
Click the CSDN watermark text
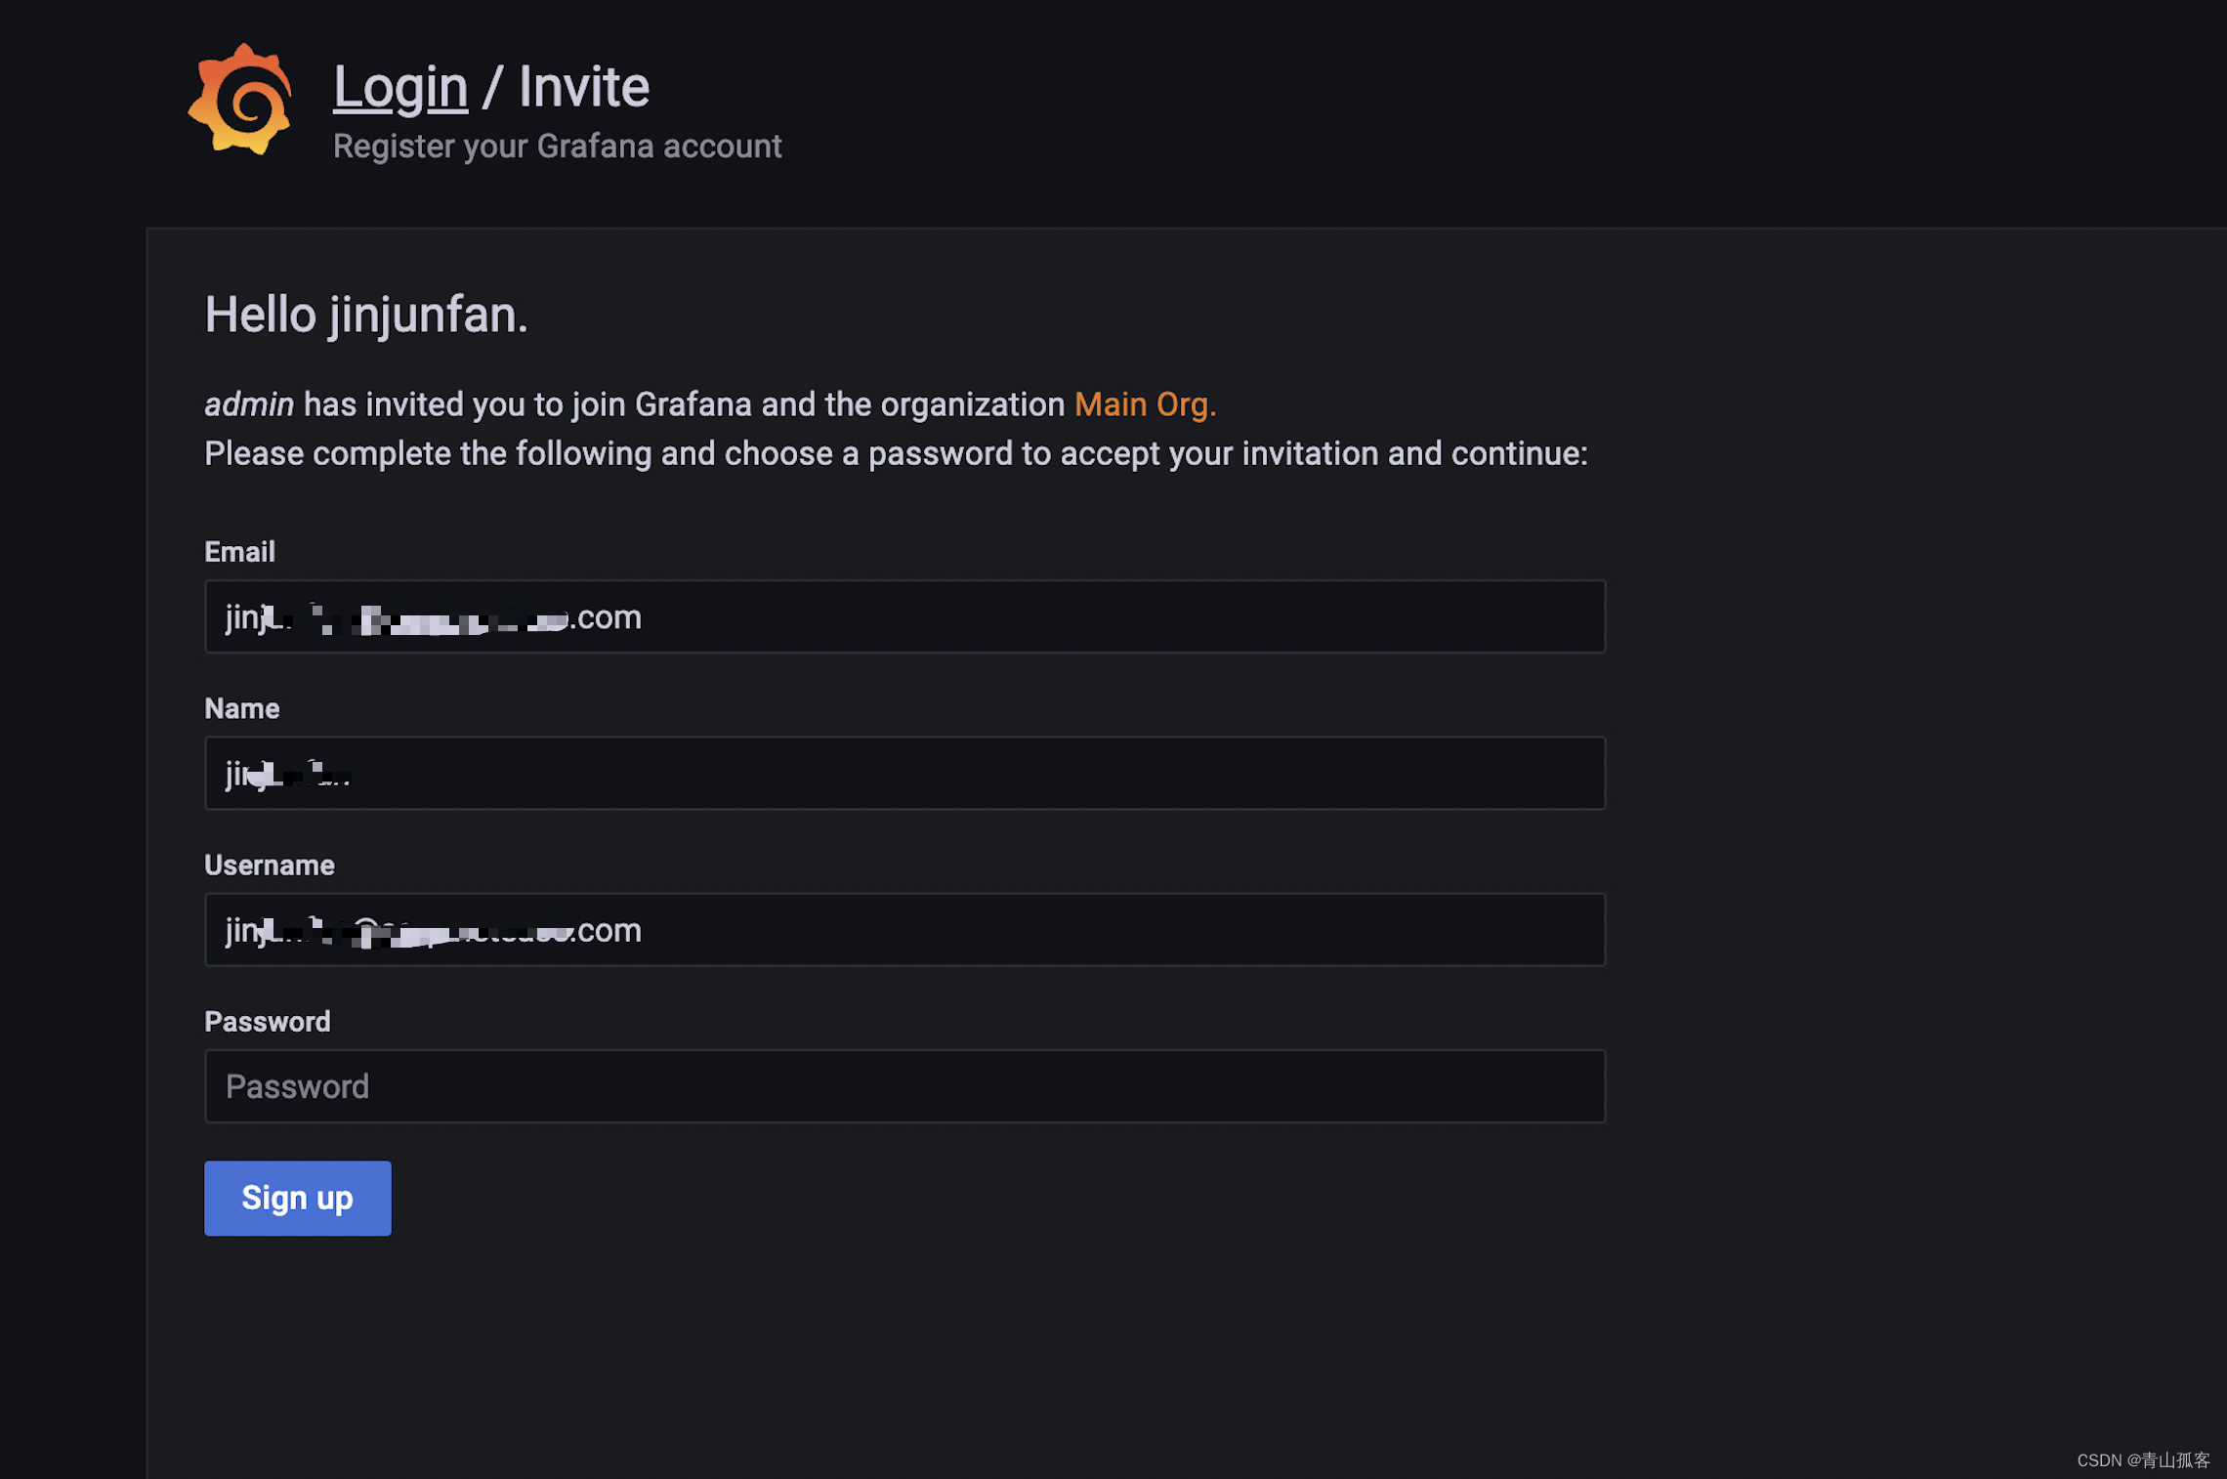pos(2142,1459)
